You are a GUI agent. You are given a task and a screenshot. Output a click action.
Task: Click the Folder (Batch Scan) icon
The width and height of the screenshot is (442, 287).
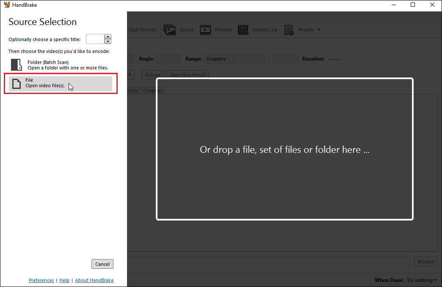pos(17,65)
